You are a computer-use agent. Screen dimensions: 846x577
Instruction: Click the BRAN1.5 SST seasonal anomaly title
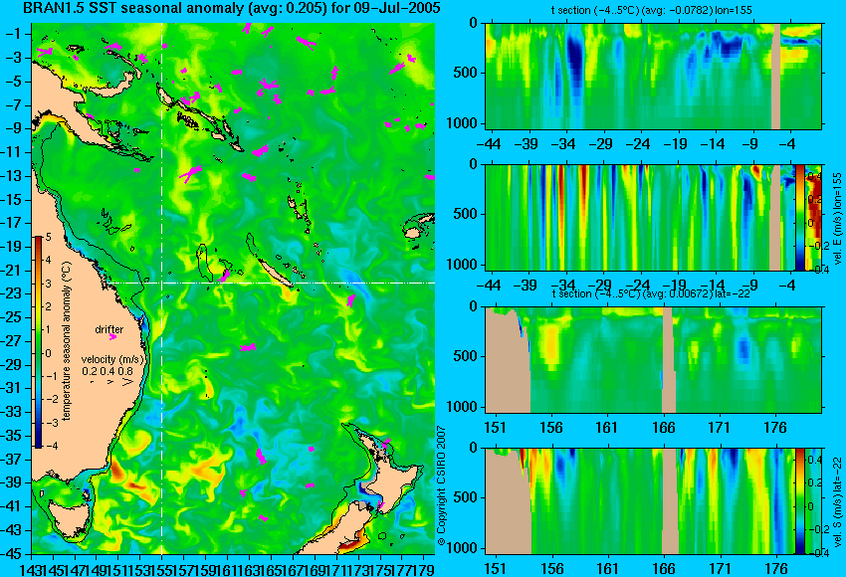tap(232, 8)
